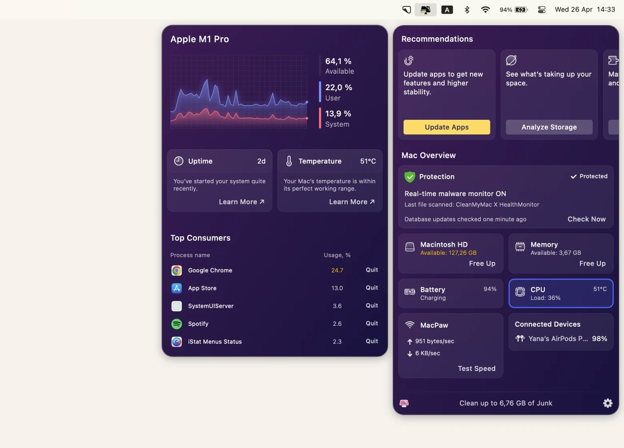Quit Google Chrome process

(372, 270)
